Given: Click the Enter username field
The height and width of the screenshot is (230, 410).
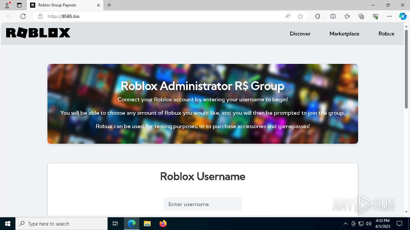Looking at the screenshot, I should 203,204.
